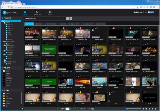
Task: Go to first page pagination icon
Action: [x=58, y=109]
